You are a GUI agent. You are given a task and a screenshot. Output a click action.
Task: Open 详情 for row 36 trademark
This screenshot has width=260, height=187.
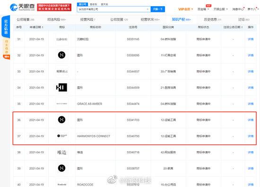pyautogui.click(x=251, y=120)
